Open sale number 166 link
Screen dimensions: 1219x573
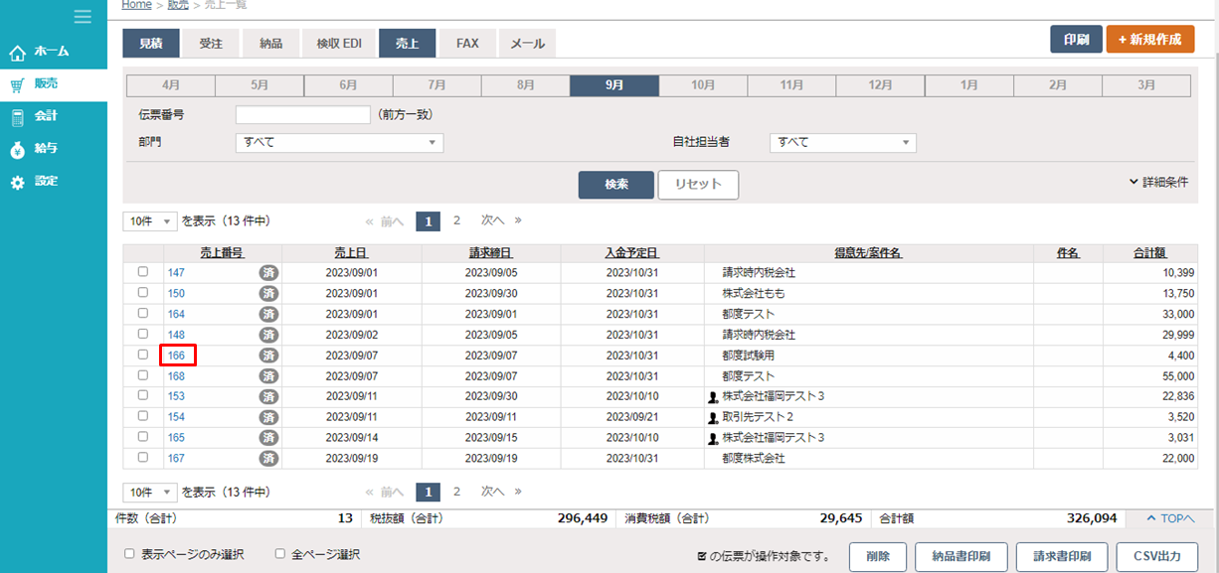pyautogui.click(x=176, y=356)
